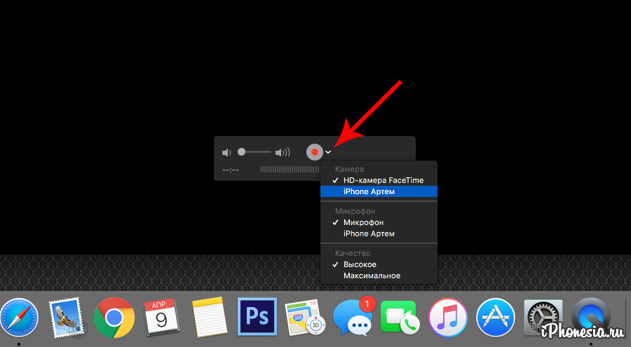Open the recording options chevron next to record
Screen dimensions: 631x347
tap(328, 152)
